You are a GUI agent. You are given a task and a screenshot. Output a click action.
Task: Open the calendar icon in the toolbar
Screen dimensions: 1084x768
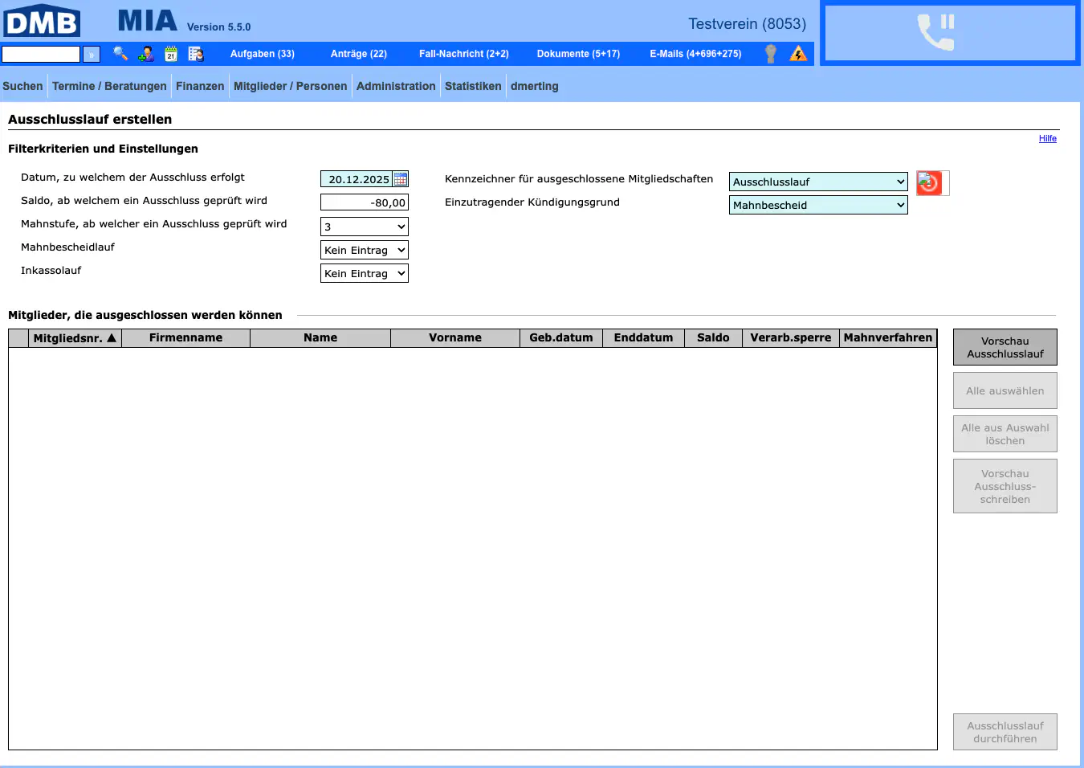click(x=171, y=54)
